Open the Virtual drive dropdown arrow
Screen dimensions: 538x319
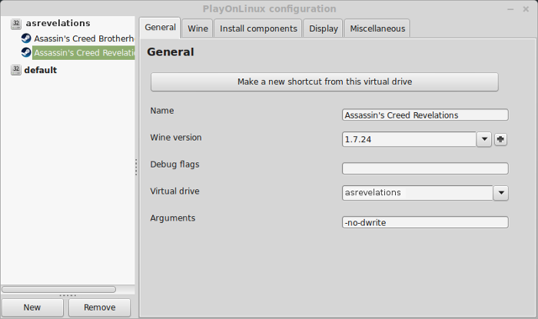pos(501,193)
